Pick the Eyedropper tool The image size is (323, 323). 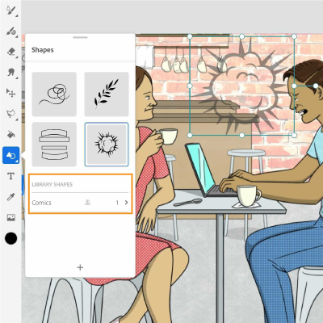click(x=11, y=197)
